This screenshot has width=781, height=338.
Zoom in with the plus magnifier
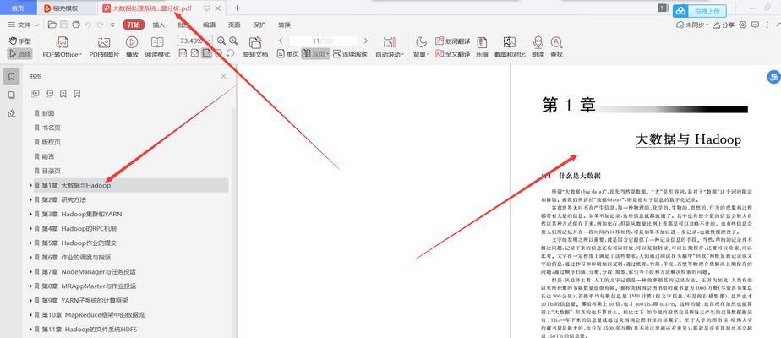(x=233, y=41)
